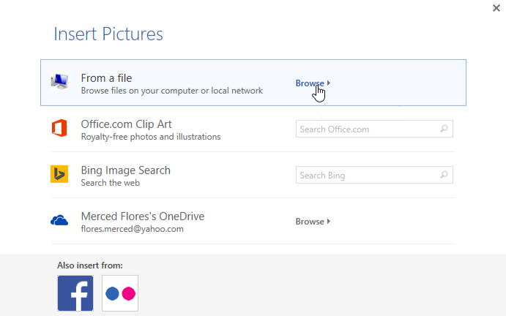Click the computer icon beside From a file
This screenshot has width=506, height=316.
click(x=59, y=82)
